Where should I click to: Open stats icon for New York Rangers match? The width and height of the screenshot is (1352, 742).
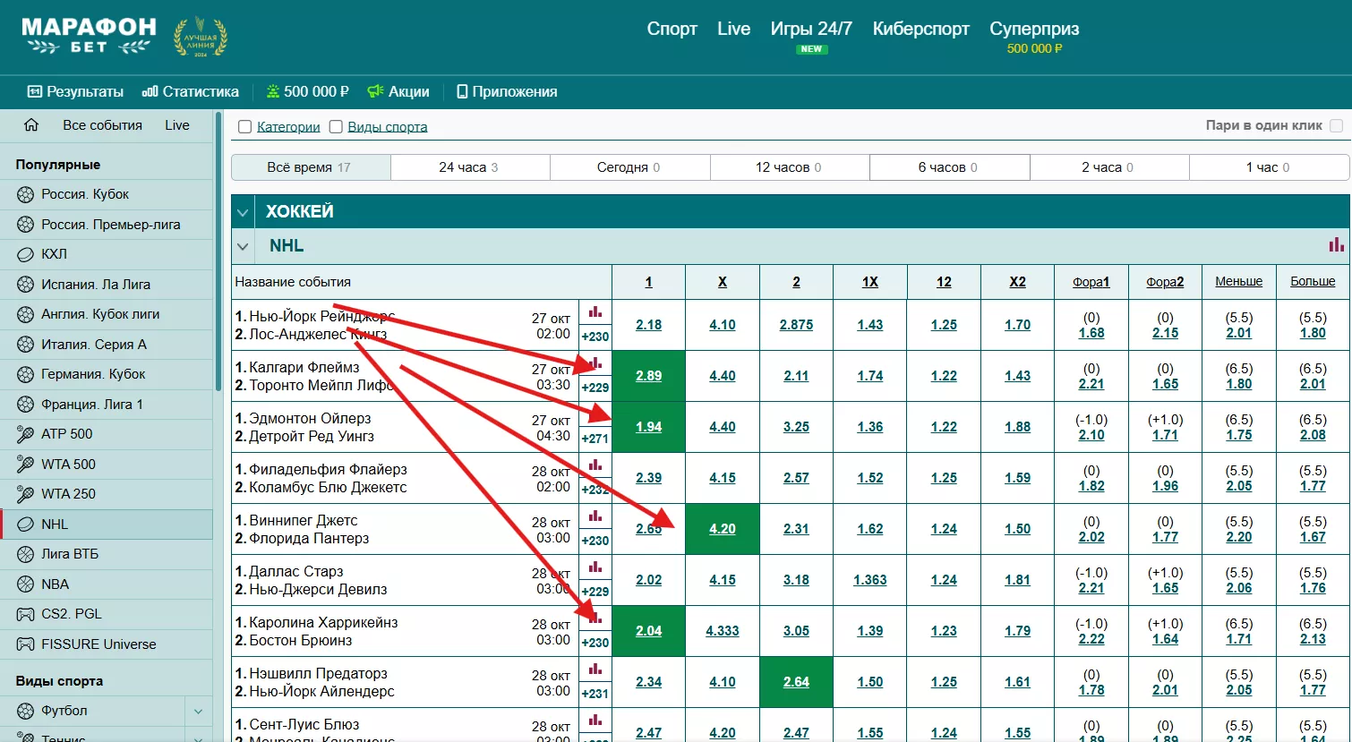coord(595,312)
